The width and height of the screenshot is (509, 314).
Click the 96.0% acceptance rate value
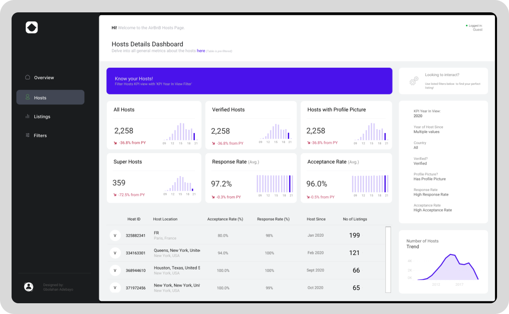point(317,184)
